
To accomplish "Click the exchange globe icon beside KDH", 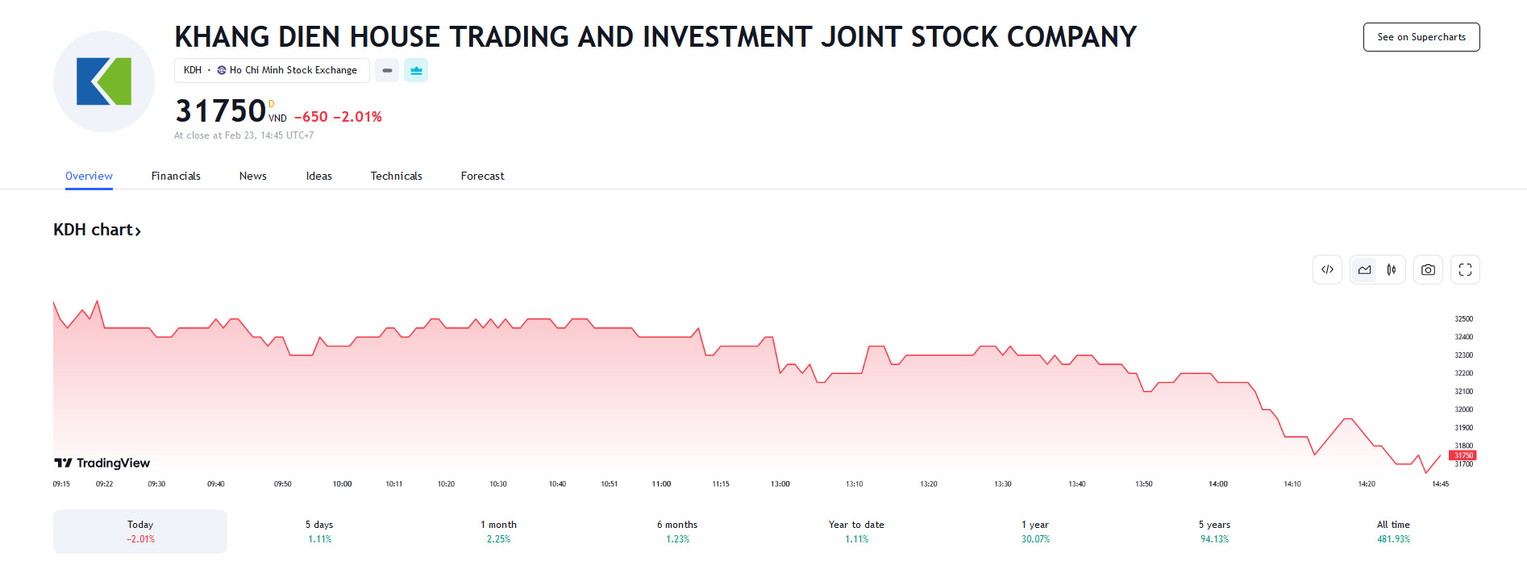I will (221, 70).
